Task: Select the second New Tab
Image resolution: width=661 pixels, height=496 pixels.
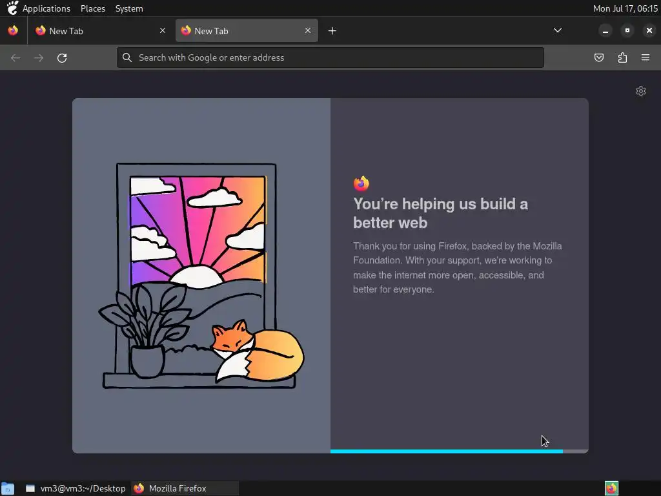Action: click(x=247, y=31)
